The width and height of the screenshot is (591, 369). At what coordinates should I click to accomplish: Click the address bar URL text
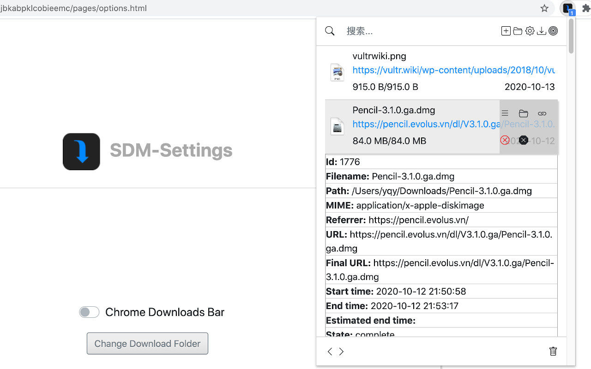(73, 8)
